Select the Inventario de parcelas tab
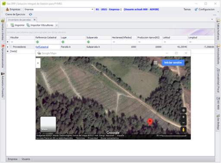Viewport: 221px width, 163px height. (x=19, y=20)
